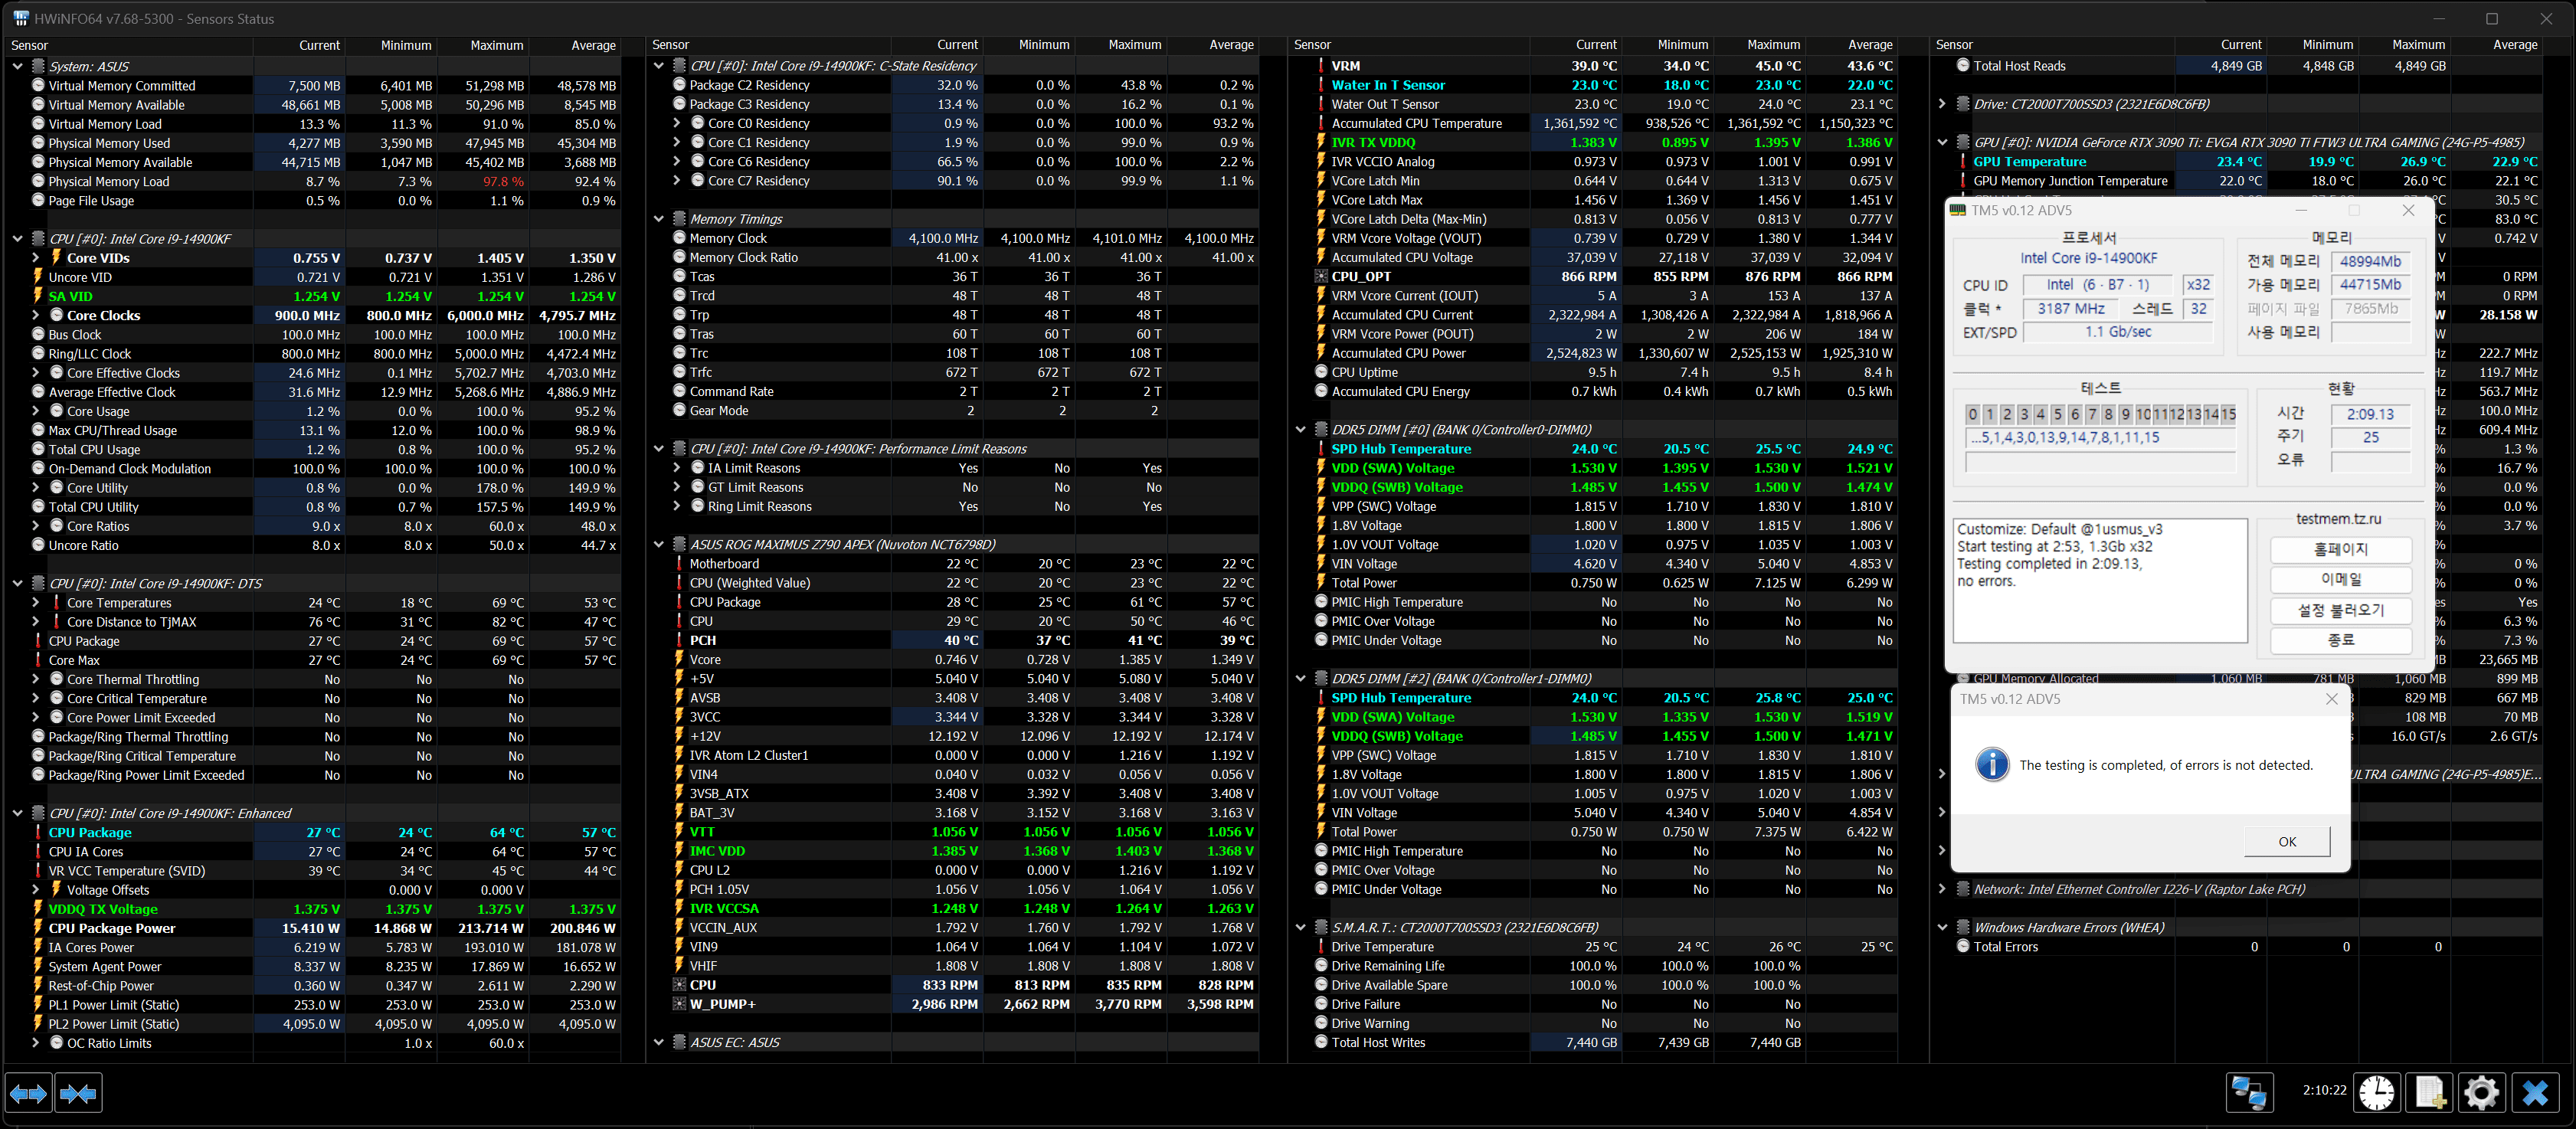Screen dimensions: 2576x1129
Task: Click the Sensor column header in second panel
Action: click(671, 45)
